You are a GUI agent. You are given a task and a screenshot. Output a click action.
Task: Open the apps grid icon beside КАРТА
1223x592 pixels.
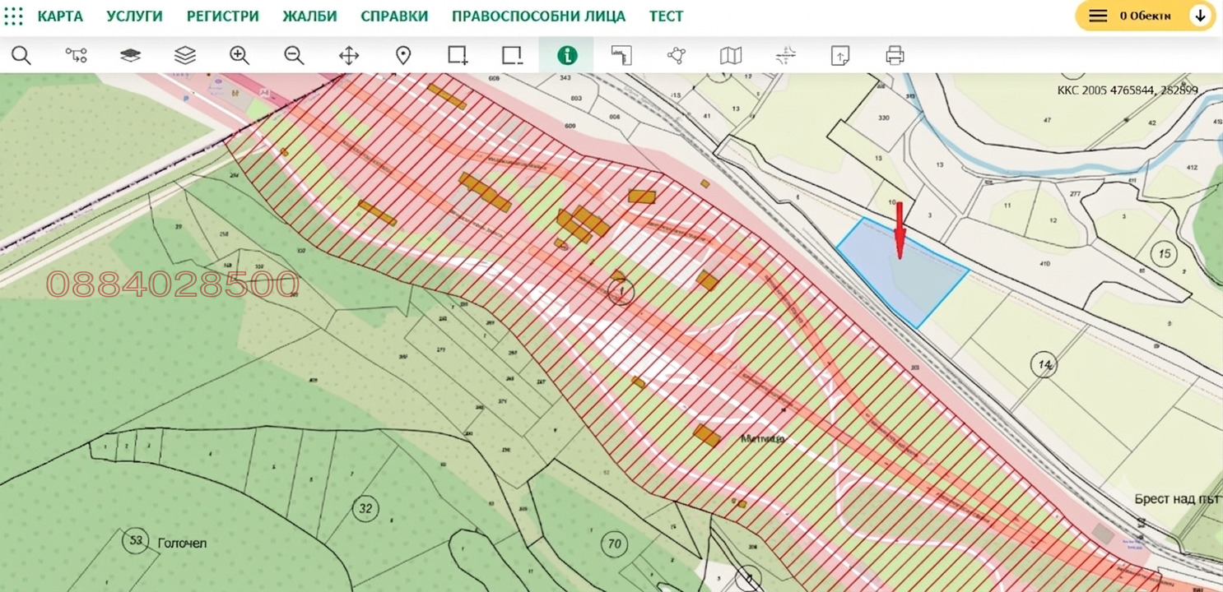14,16
